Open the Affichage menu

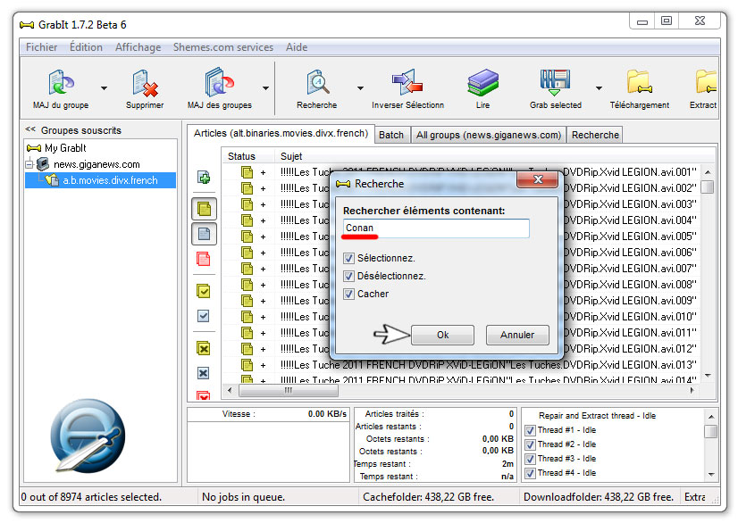coord(138,47)
